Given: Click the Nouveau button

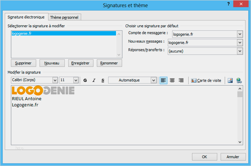Looking at the screenshot, I should [x=52, y=63].
